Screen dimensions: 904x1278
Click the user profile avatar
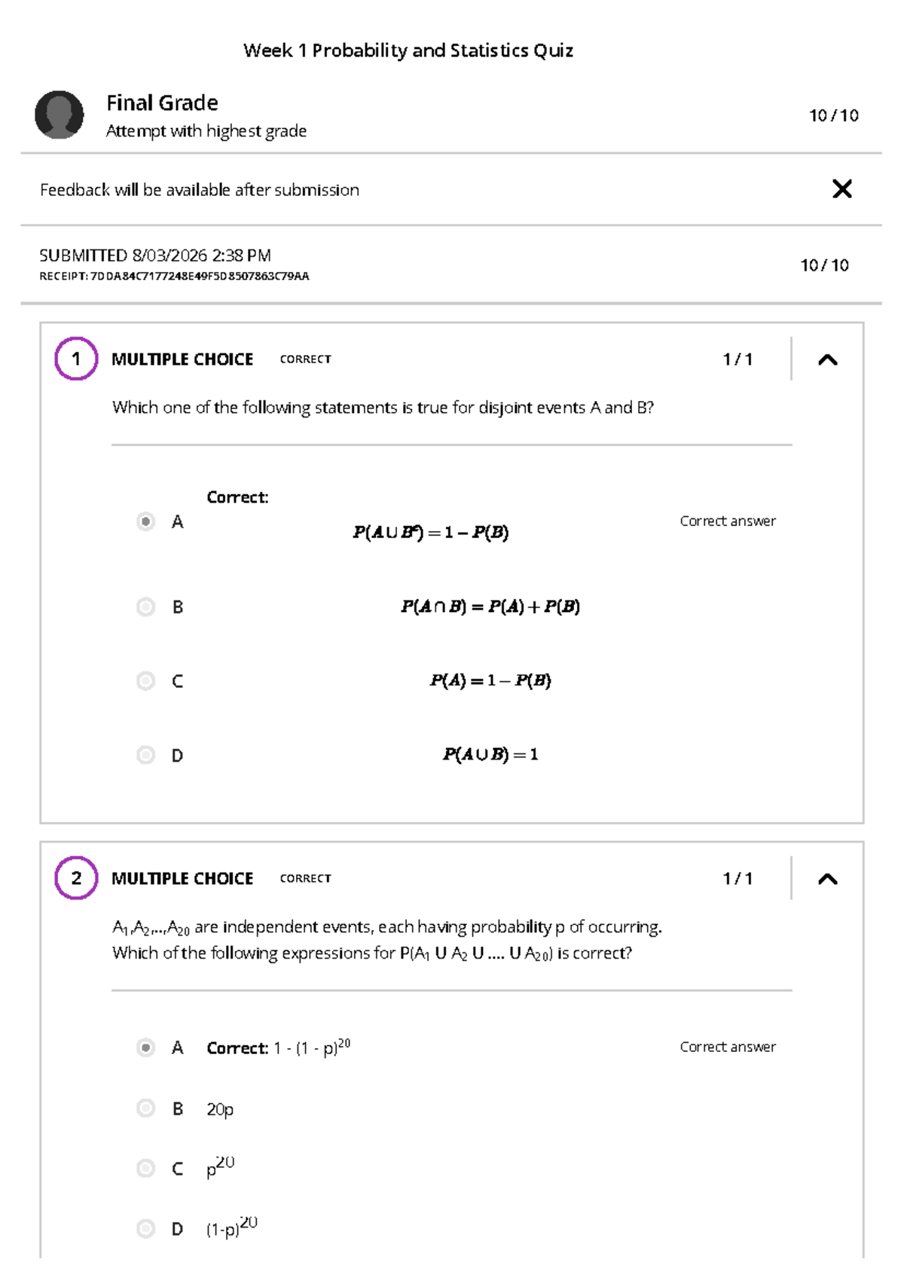60,115
